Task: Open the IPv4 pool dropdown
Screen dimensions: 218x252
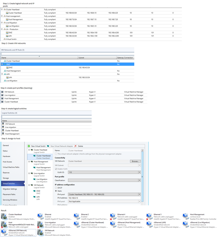Action: [139, 195]
